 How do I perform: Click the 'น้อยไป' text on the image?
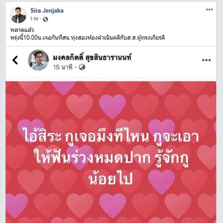click(x=110, y=178)
